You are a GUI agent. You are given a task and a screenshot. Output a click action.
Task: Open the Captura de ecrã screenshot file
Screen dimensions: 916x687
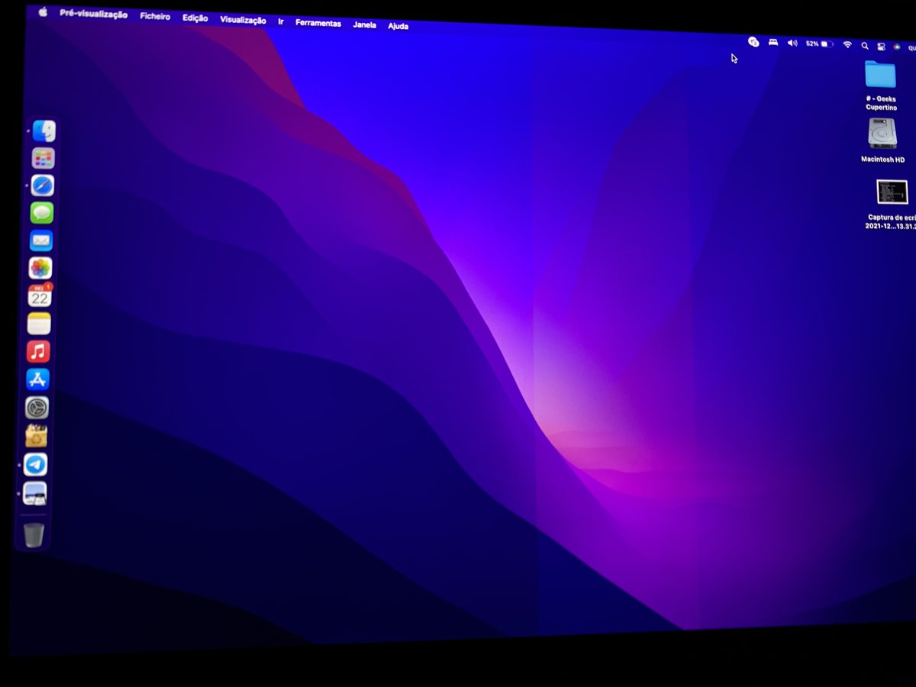point(892,192)
